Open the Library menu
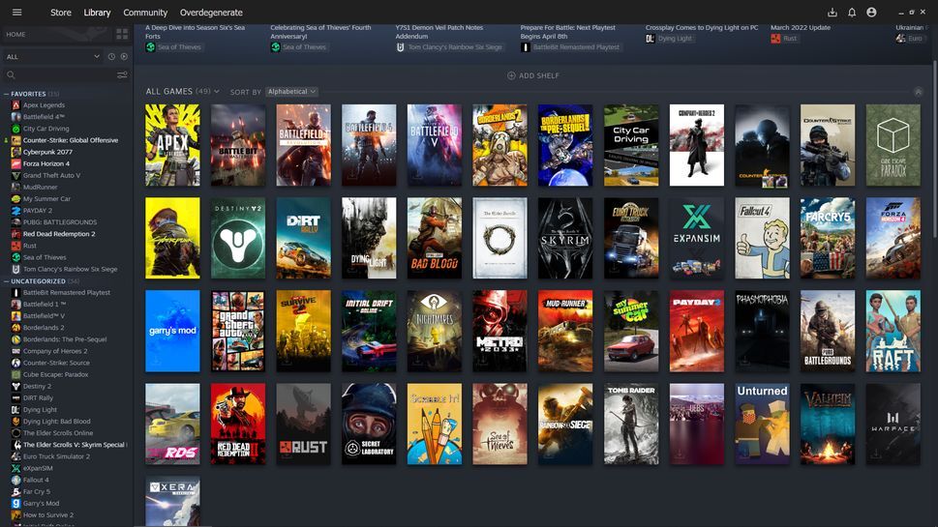This screenshot has width=938, height=527. coord(97,12)
